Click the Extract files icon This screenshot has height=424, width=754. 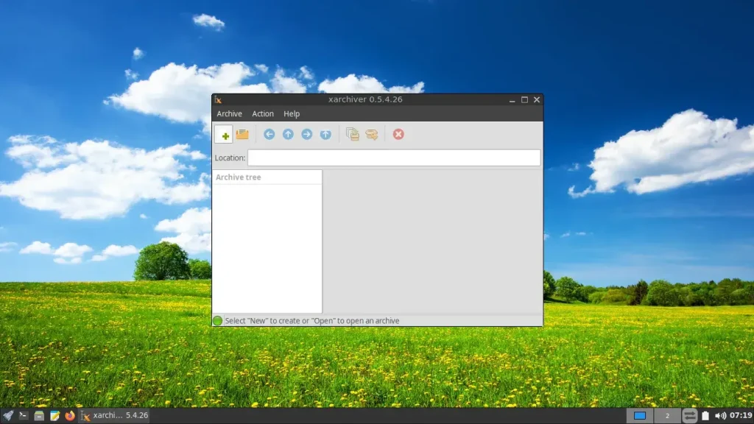tap(371, 134)
